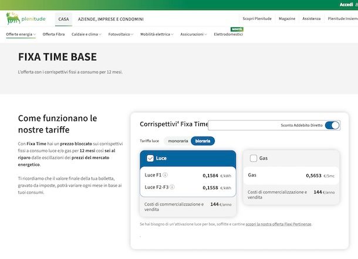Toggle the Sconto Addebito Diretto switch
Screen dimensions: 358x259
(x=332, y=125)
